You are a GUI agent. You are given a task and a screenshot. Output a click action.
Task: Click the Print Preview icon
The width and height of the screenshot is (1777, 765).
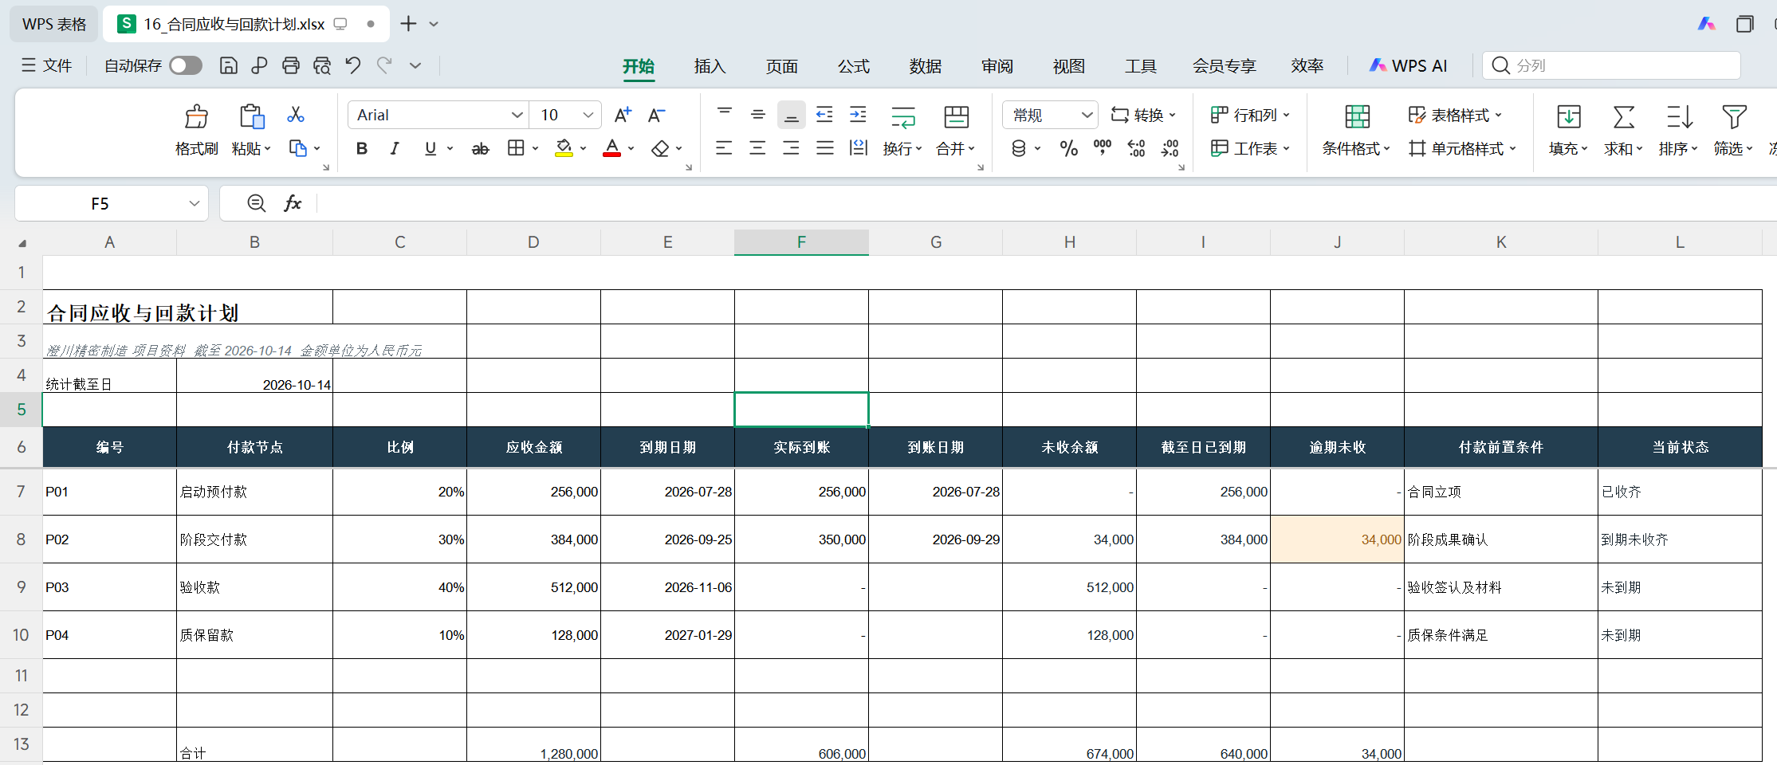[x=322, y=65]
